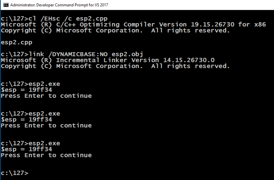Click the first 'esp2.exe' command line

coord(30,84)
